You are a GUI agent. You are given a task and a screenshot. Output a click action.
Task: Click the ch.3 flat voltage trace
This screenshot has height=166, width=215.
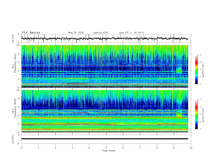pyautogui.click(x=105, y=139)
